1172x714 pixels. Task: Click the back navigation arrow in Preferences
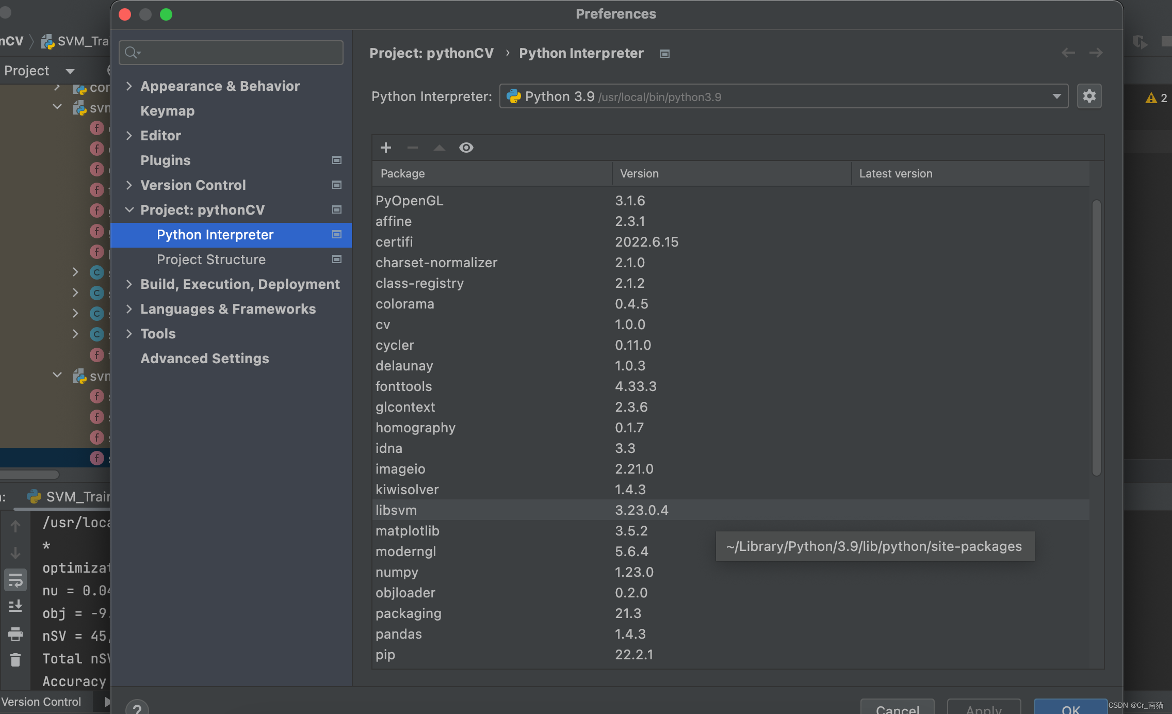1068,53
